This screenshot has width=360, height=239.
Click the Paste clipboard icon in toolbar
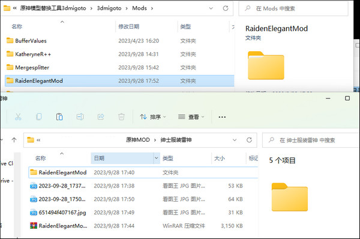(59, 116)
